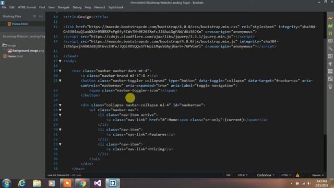Viewport: 334px width, 188px height.
Task: Open the Debug menu
Action: pyautogui.click(x=77, y=7)
